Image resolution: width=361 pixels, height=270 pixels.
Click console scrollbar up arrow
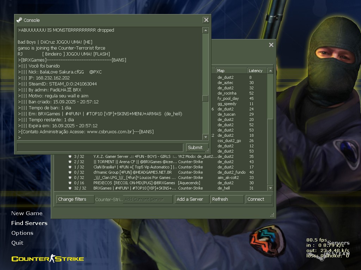click(206, 30)
